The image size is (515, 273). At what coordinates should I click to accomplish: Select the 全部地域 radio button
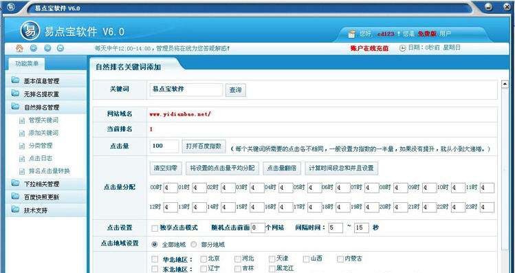point(155,244)
